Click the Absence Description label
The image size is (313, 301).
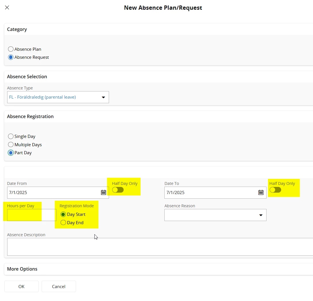(26, 235)
